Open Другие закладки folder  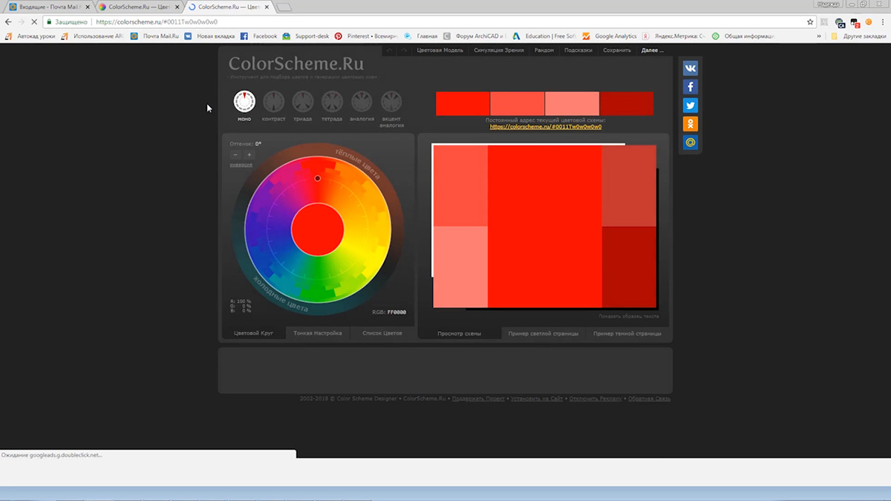(x=858, y=36)
